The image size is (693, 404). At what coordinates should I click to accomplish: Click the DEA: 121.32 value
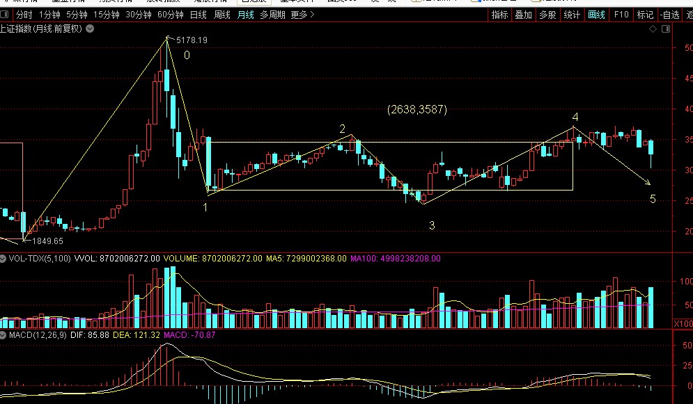136,335
